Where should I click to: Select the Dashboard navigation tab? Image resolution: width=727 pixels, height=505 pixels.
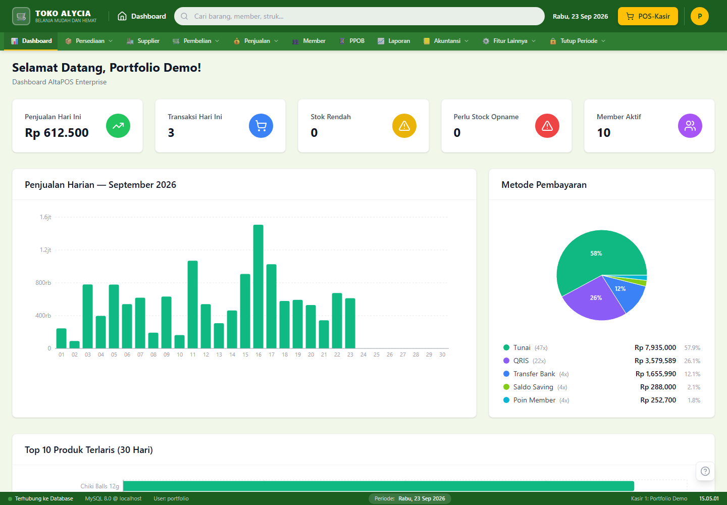(x=31, y=41)
